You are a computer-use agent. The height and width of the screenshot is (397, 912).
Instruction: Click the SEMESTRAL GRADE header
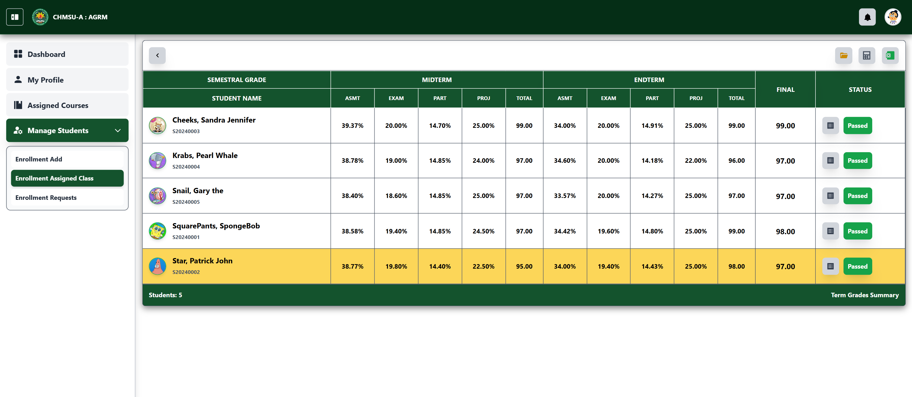[x=236, y=80]
